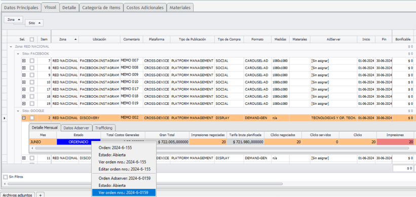Image resolution: width=416 pixels, height=197 pixels.
Task: Expand row details for item 9
Action: click(24, 75)
